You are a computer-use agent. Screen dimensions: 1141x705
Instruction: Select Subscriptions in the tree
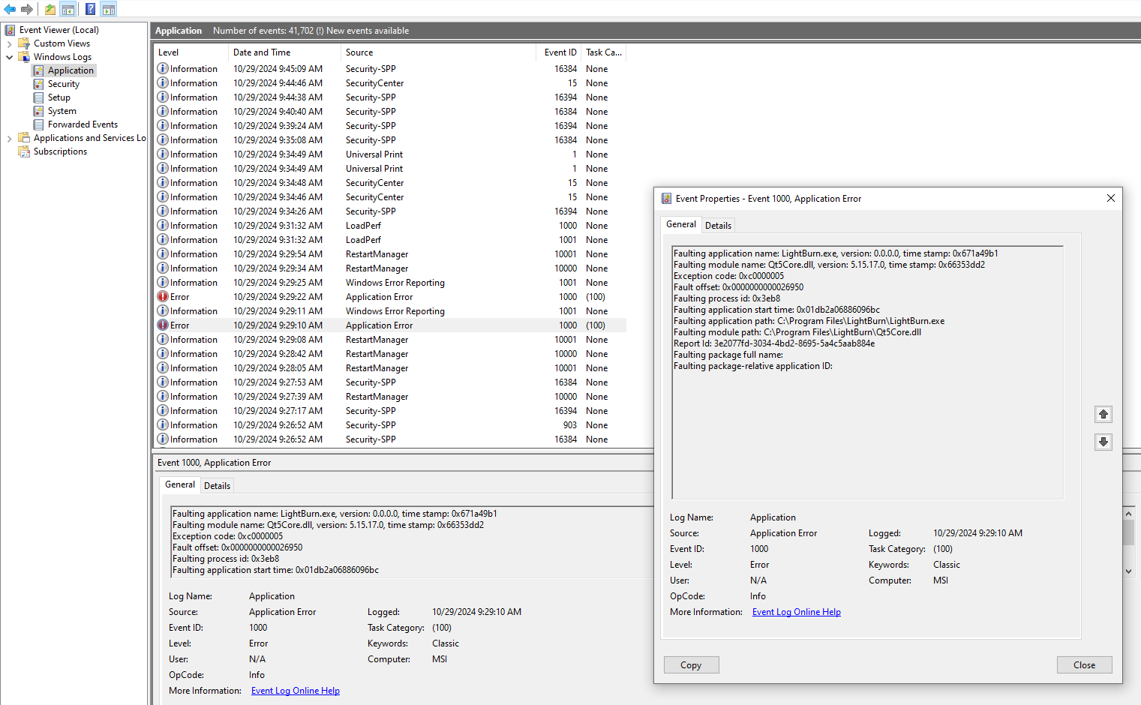pos(60,151)
